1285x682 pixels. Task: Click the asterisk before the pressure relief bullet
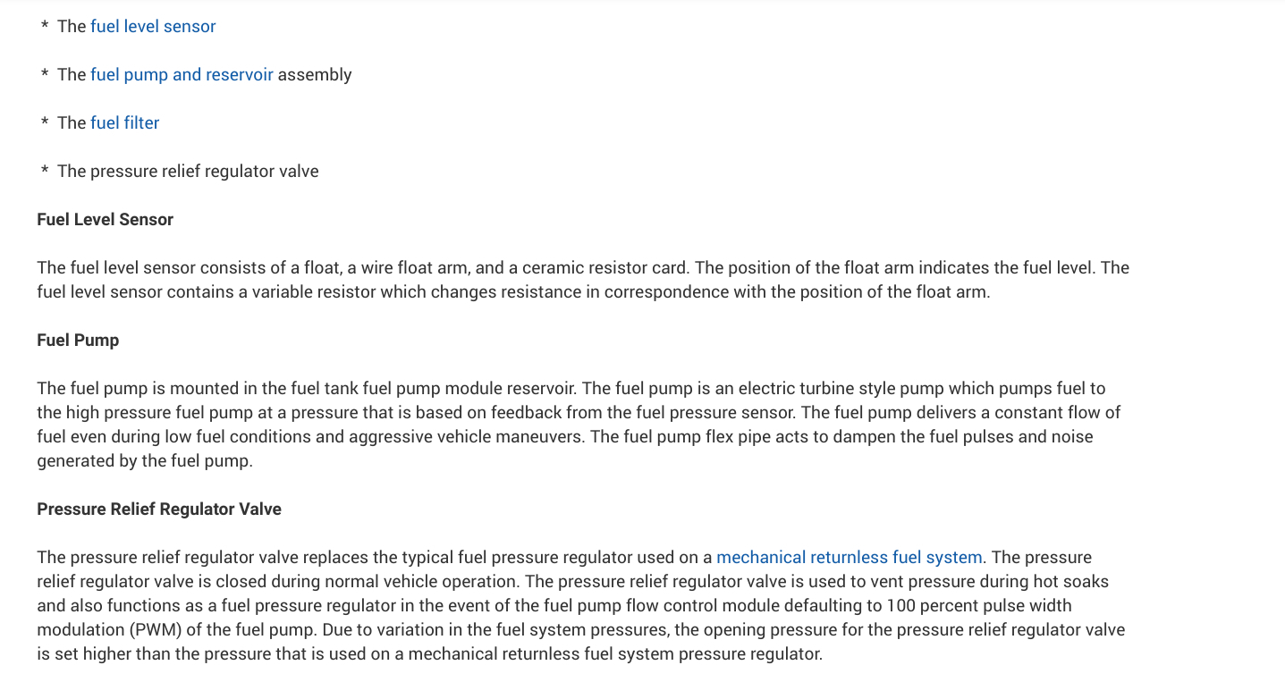point(45,173)
